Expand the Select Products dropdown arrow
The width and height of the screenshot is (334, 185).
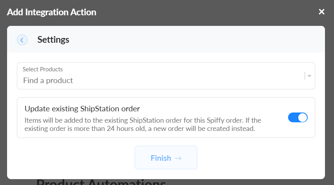[x=310, y=76]
